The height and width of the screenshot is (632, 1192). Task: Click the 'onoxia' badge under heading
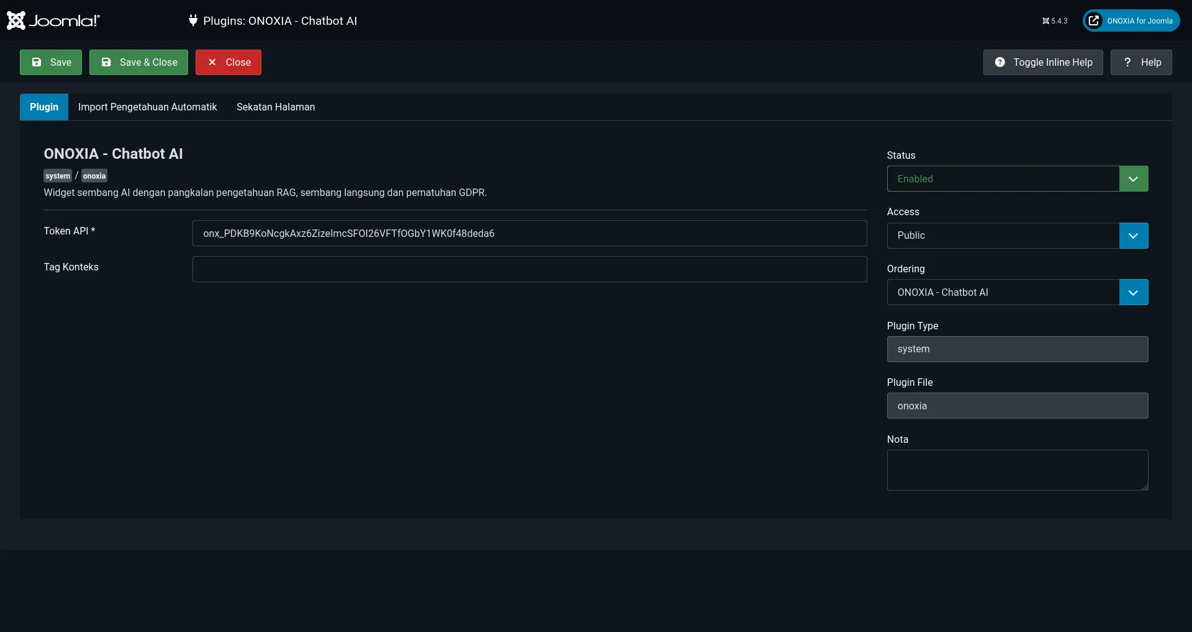coord(94,176)
